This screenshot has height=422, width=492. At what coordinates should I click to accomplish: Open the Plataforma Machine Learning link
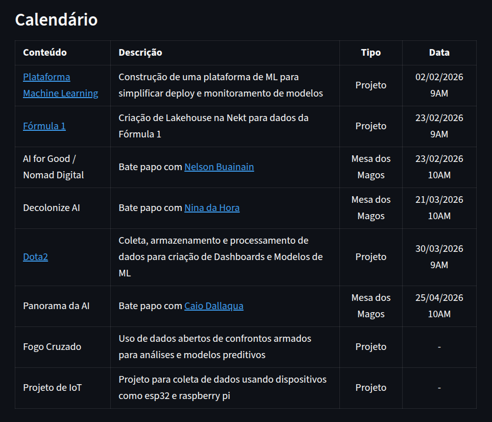click(x=60, y=85)
